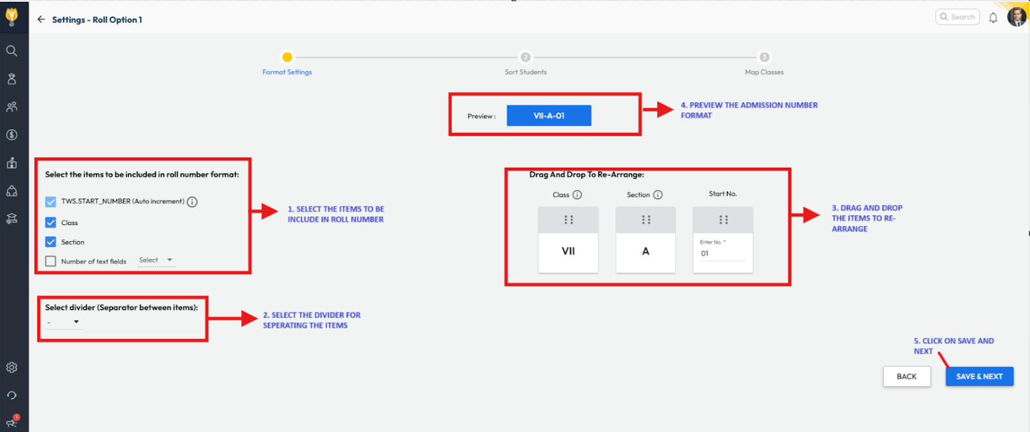This screenshot has width=1030, height=432.
Task: Open the settings gear in sidebar
Action: [x=12, y=368]
